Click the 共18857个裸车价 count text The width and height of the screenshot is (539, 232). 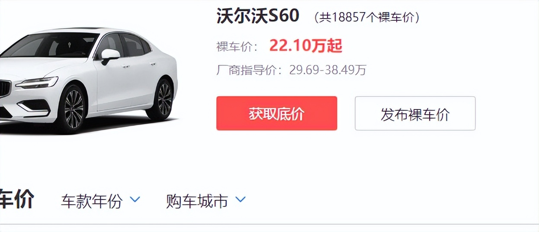tap(366, 17)
